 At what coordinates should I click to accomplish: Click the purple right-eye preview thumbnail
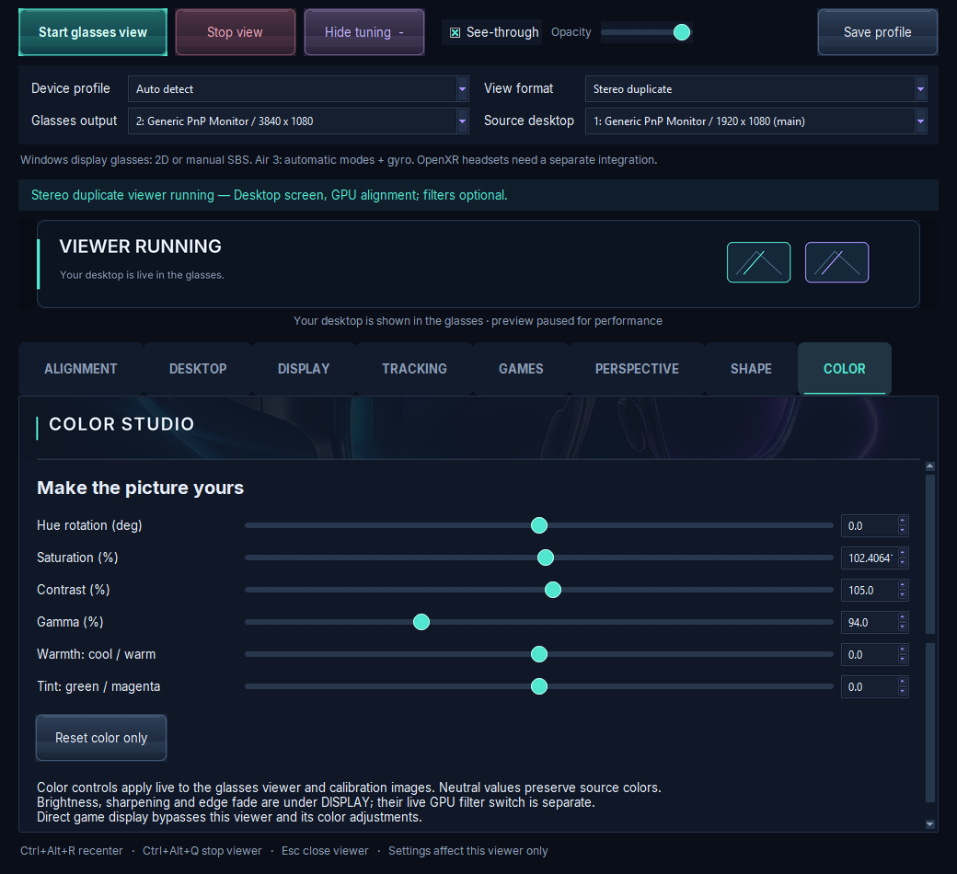pyautogui.click(x=836, y=262)
